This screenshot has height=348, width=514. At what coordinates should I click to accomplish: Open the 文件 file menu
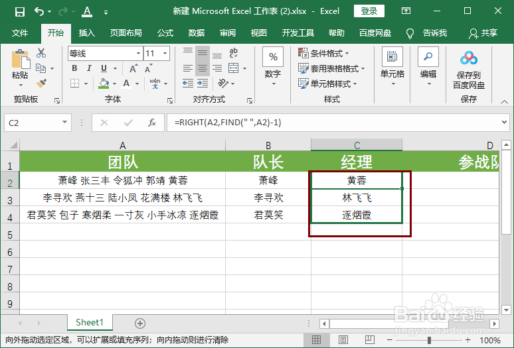[20, 32]
